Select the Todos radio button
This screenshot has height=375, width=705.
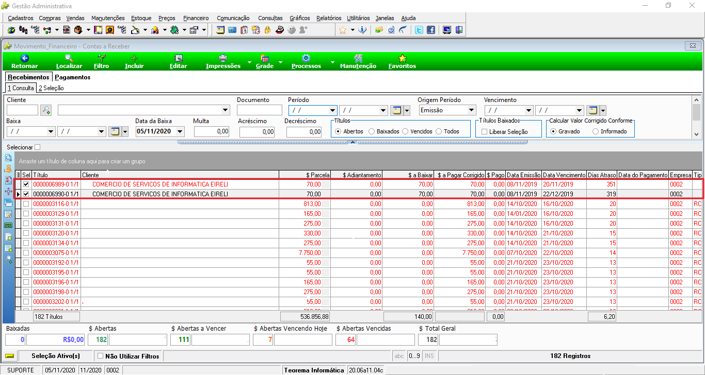click(x=439, y=131)
